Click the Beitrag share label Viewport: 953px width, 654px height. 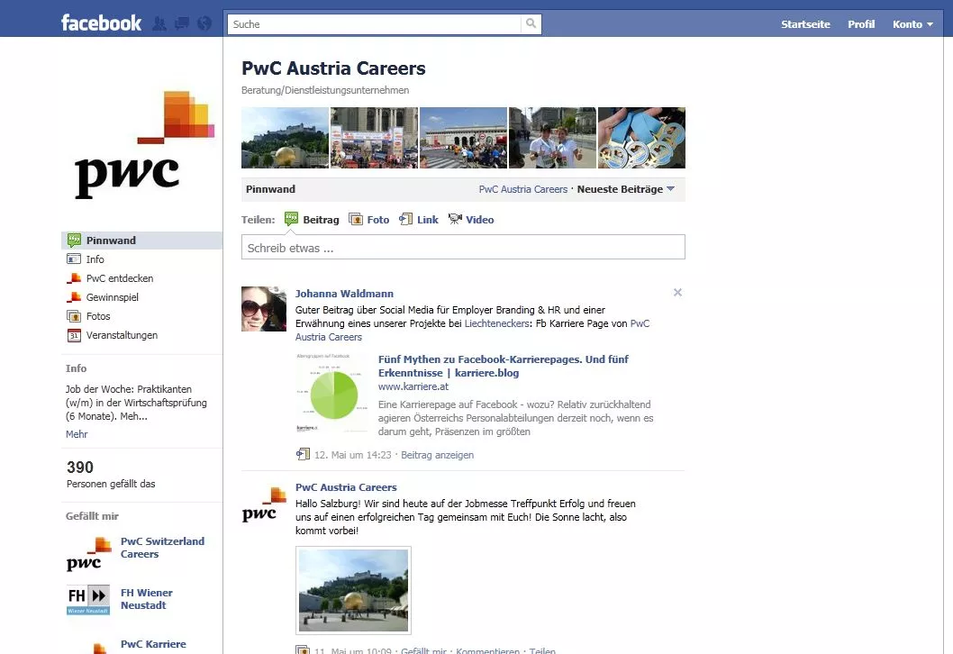321,220
